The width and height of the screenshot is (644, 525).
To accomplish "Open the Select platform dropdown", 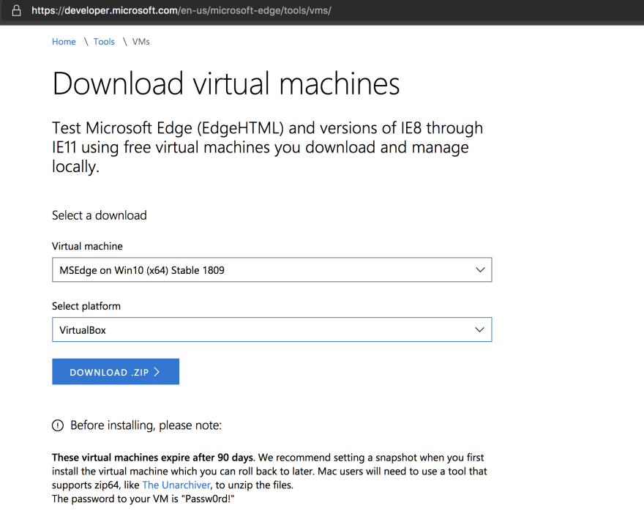I will pos(272,329).
